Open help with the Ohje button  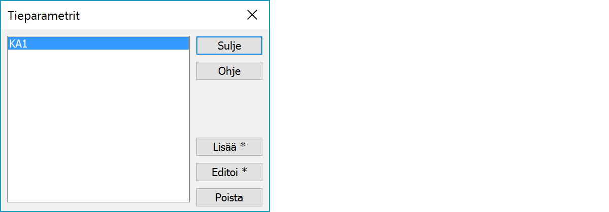229,71
